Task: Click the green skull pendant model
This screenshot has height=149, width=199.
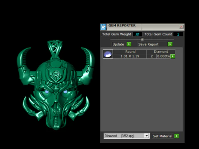Action: (56, 85)
